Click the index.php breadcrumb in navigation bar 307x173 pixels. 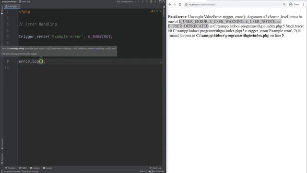click(x=24, y=1)
